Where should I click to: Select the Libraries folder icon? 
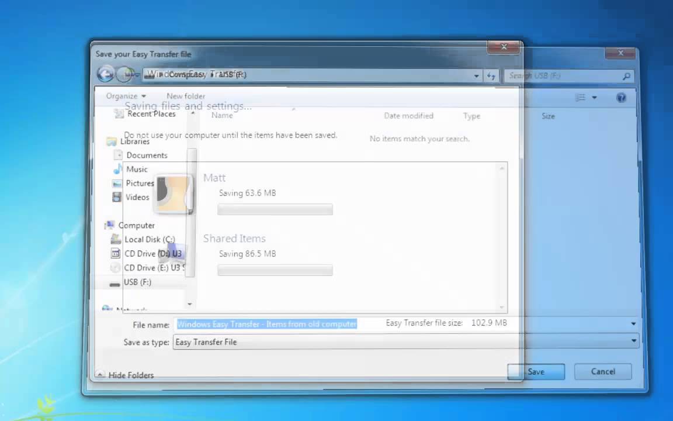(x=112, y=142)
